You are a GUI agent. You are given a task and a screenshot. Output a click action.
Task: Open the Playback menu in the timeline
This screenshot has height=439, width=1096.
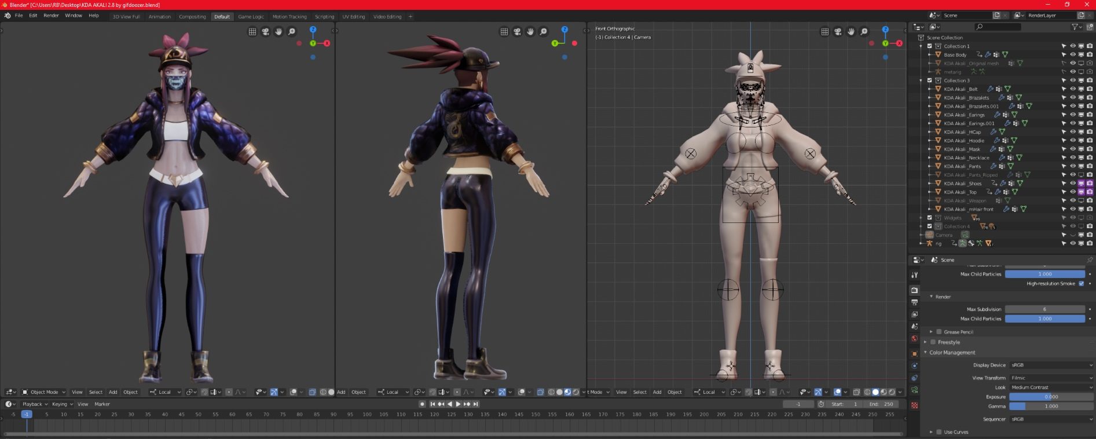[x=34, y=404]
